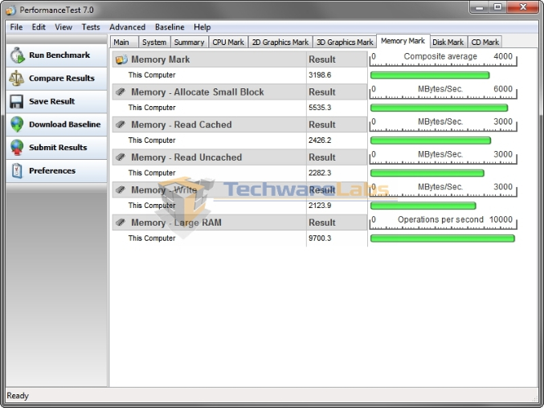Open the Tests menu
Viewport: 544px width, 408px height.
91,27
